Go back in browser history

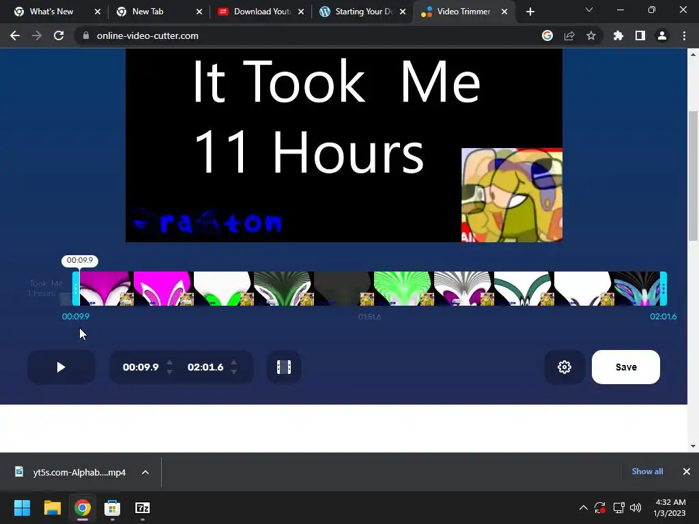pyautogui.click(x=15, y=35)
